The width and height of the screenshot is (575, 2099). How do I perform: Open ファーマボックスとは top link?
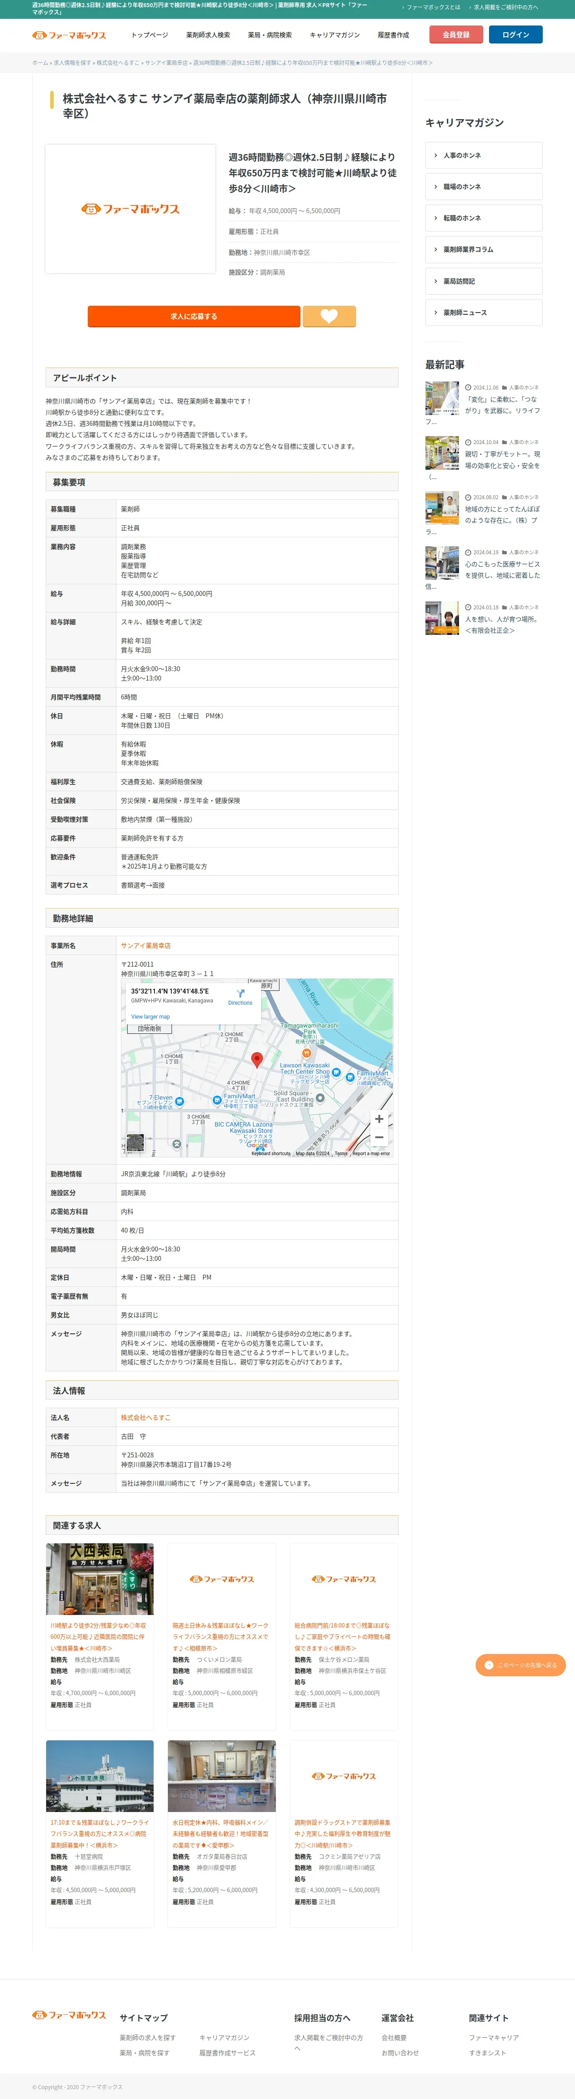coord(433,7)
